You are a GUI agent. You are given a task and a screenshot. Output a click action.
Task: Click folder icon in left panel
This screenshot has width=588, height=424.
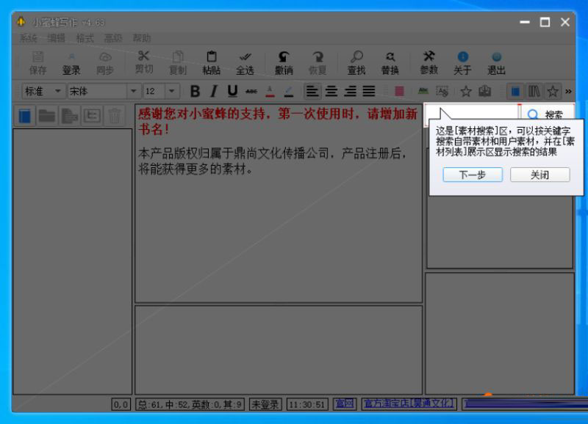coord(47,116)
